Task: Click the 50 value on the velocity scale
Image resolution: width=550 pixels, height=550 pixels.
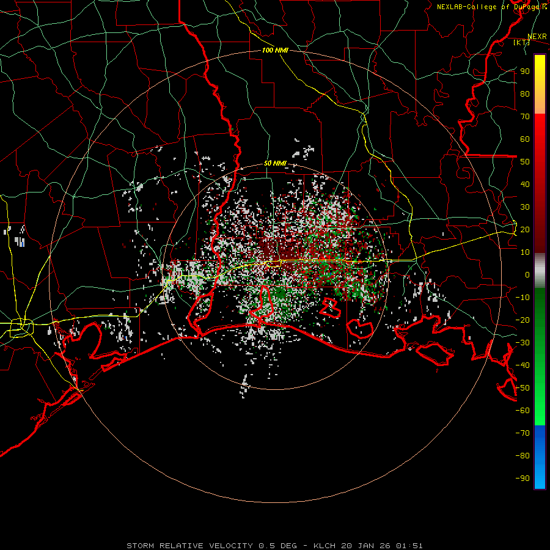Action: click(525, 162)
